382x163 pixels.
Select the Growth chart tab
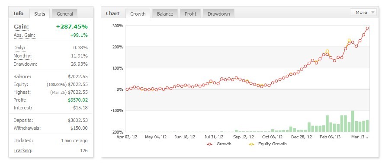click(x=138, y=14)
